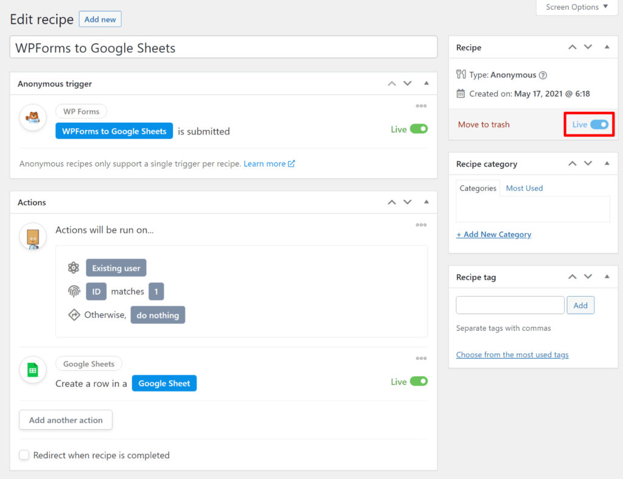The image size is (623, 479).
Task: Toggle the recipe Live switch in Recipe panel
Action: (x=599, y=125)
